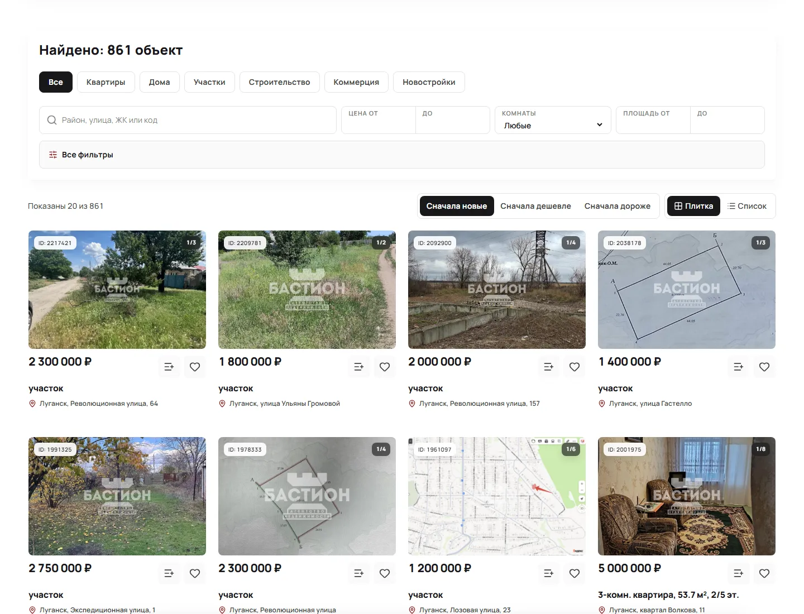Screen dimensions: 804x614
Task: Click price 1 200 000 ₽
Action: tap(440, 568)
